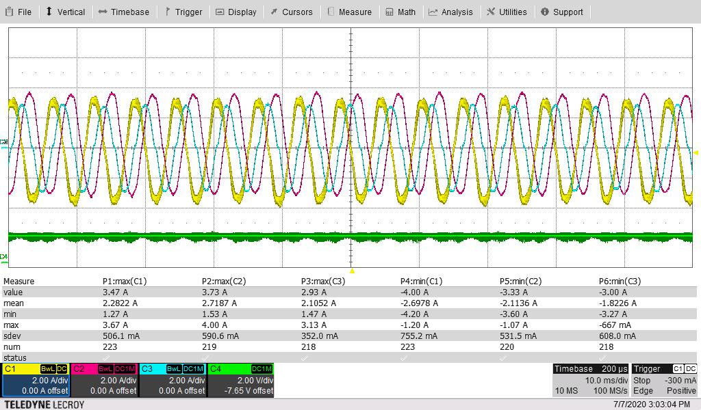This screenshot has width=701, height=410.
Task: Open the Vertical menu
Action: 66,11
